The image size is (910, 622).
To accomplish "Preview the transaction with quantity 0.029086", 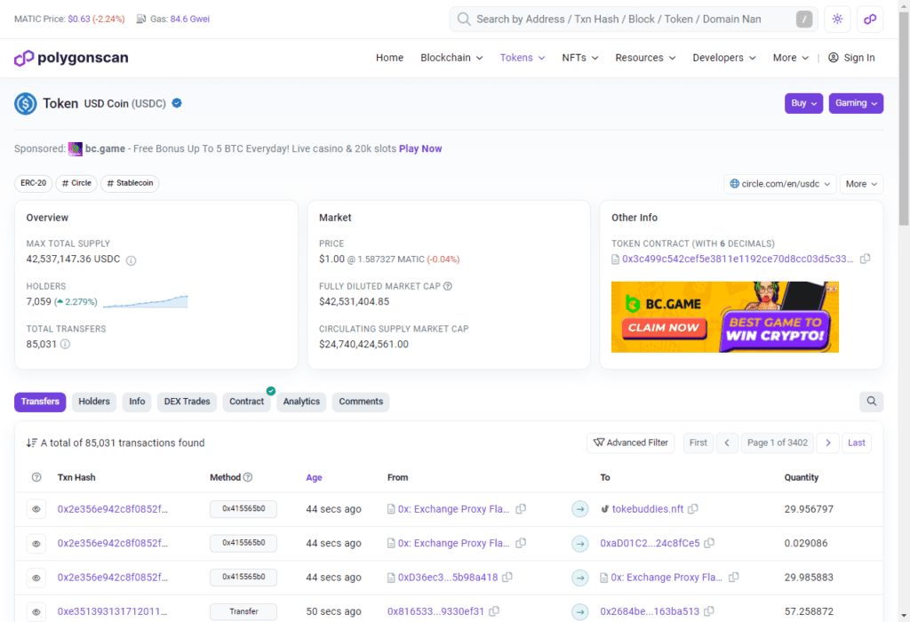I will [x=36, y=544].
